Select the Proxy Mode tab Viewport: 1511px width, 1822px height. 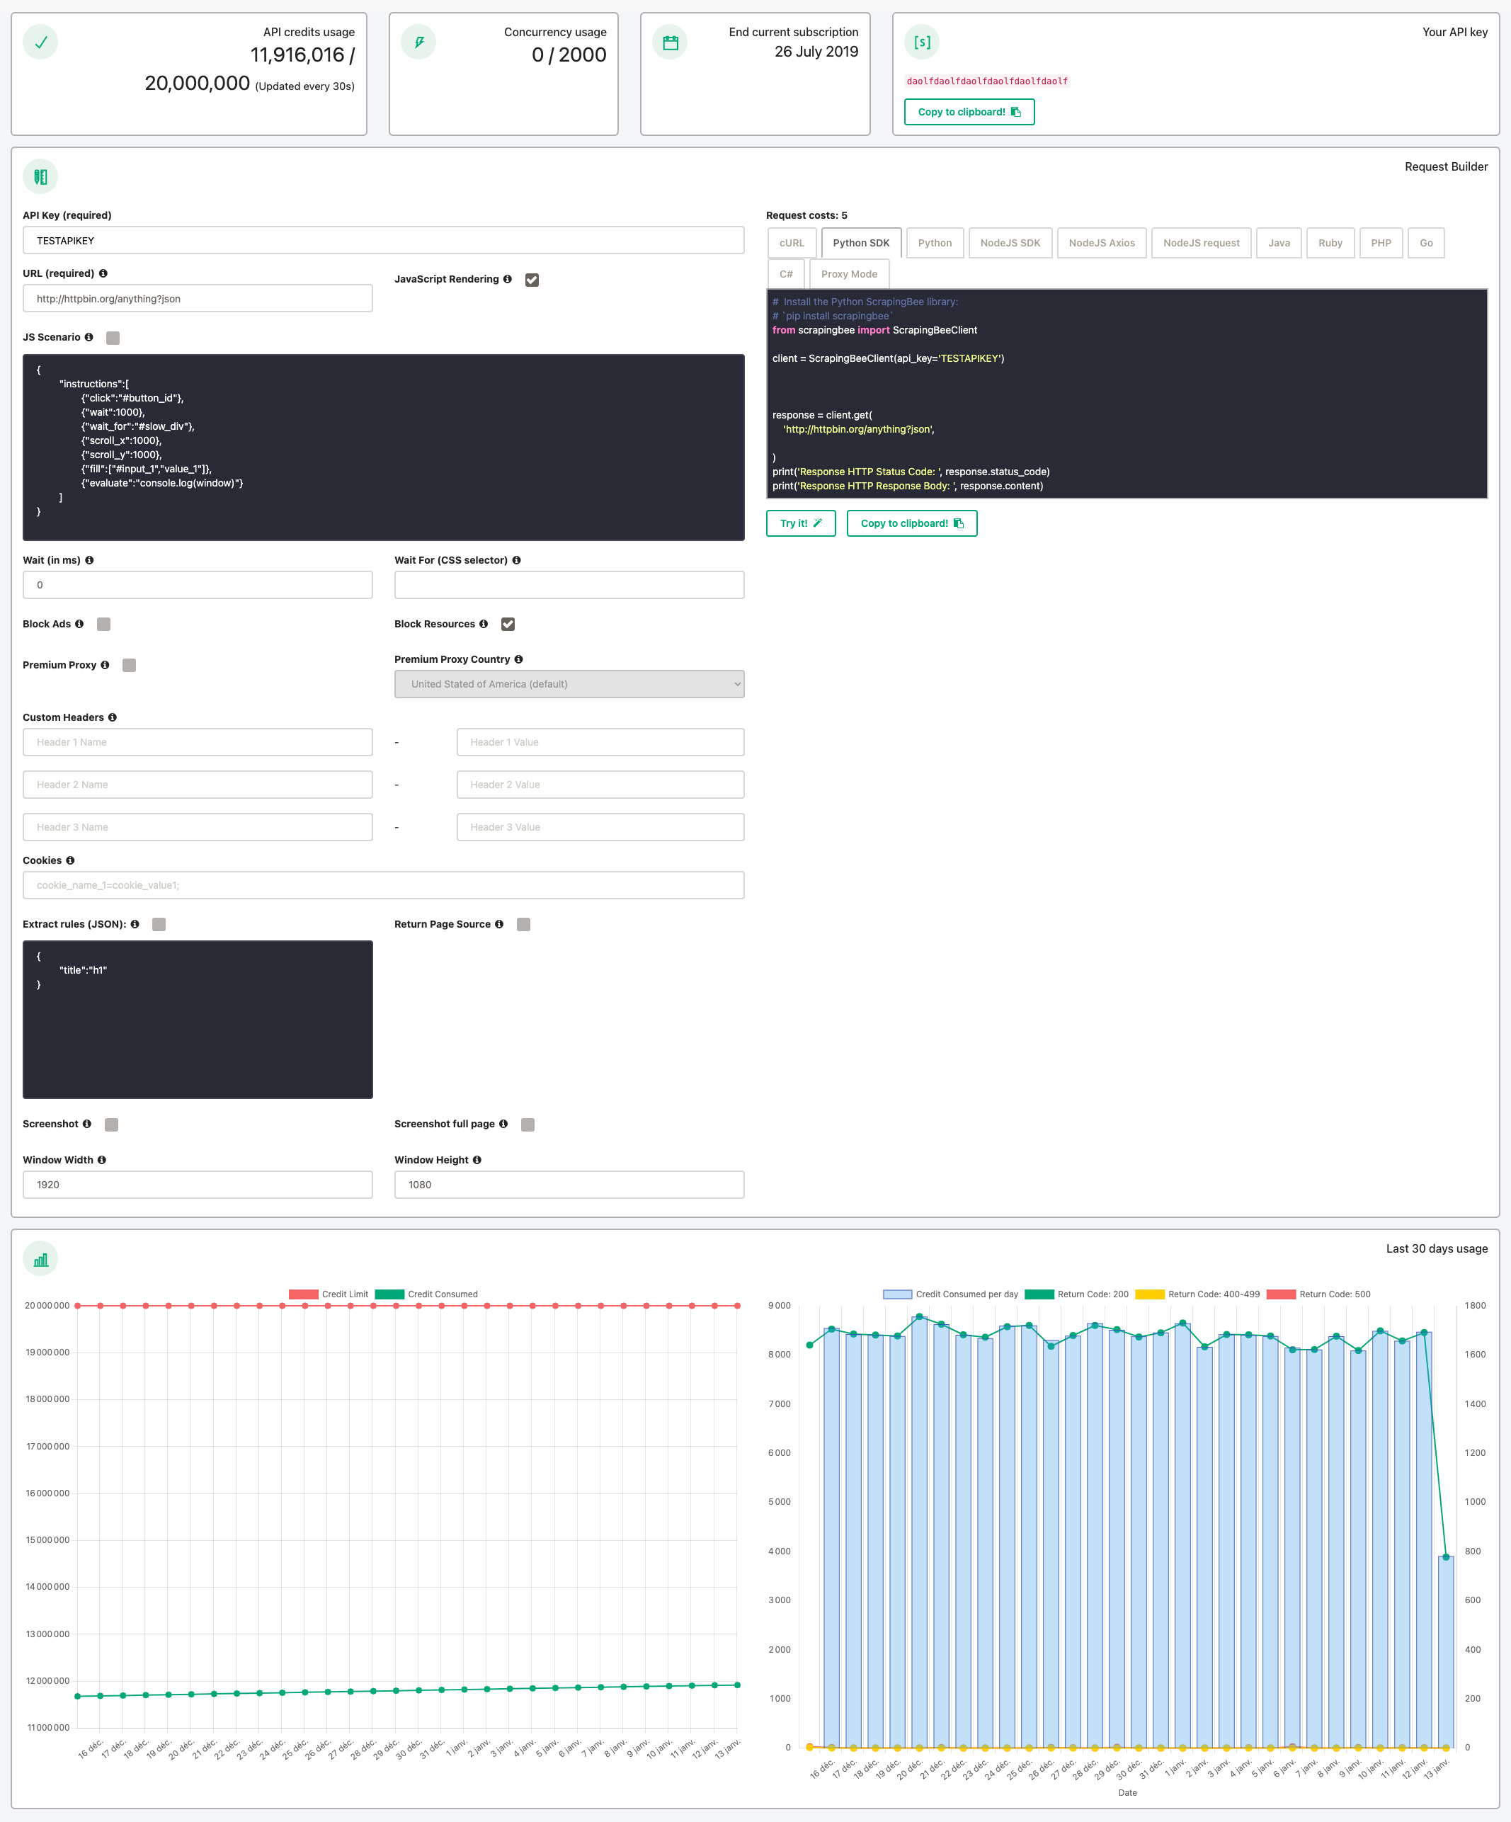point(849,273)
